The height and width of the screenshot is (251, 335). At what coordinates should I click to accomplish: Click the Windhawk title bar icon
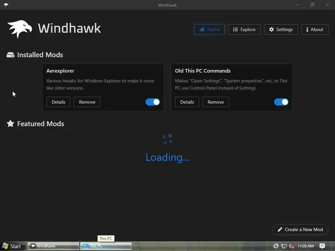coord(6,5)
